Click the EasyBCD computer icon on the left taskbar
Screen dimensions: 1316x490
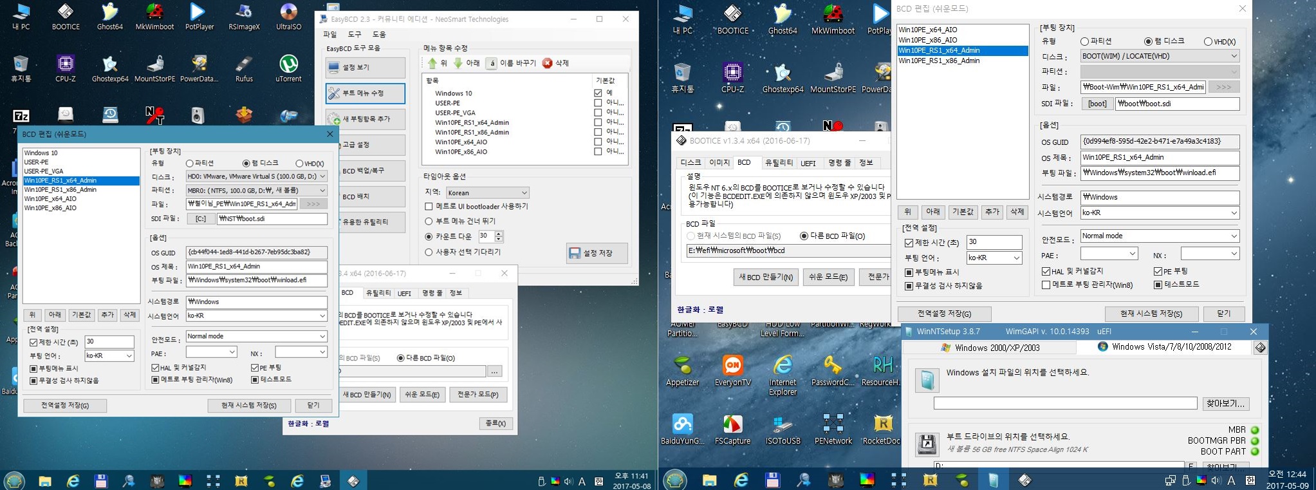pos(325,480)
